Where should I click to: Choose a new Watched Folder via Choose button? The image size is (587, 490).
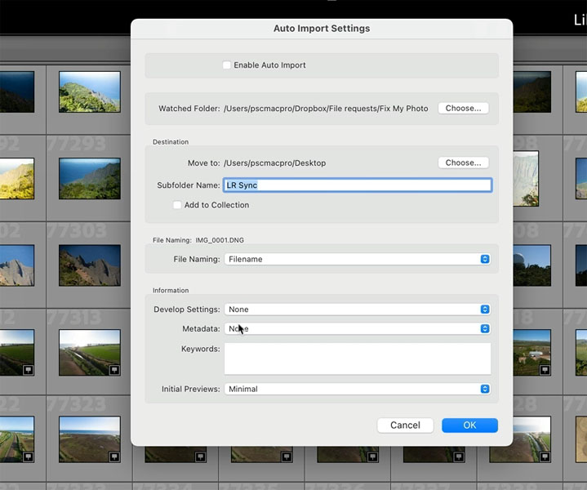pos(463,109)
